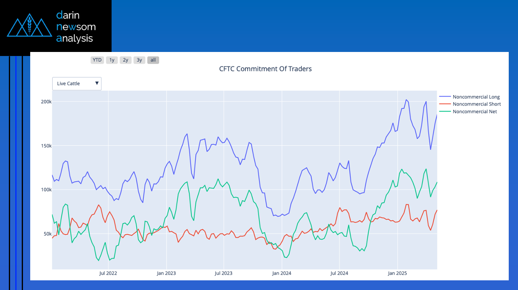Click the 50k y-axis tick label
This screenshot has width=518, height=290.
48,234
